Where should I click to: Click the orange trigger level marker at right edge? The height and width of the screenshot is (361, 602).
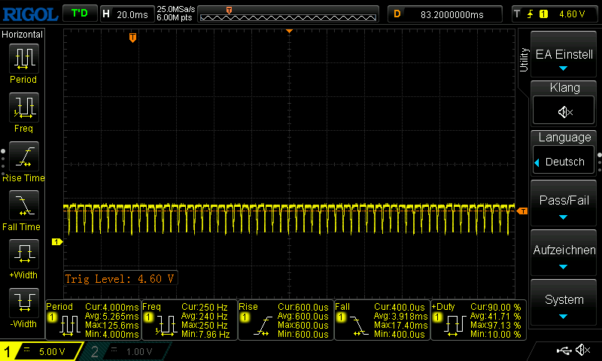pyautogui.click(x=523, y=211)
